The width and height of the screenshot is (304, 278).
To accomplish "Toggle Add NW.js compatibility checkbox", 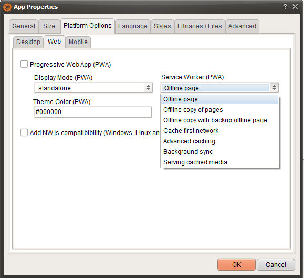I will 24,133.
